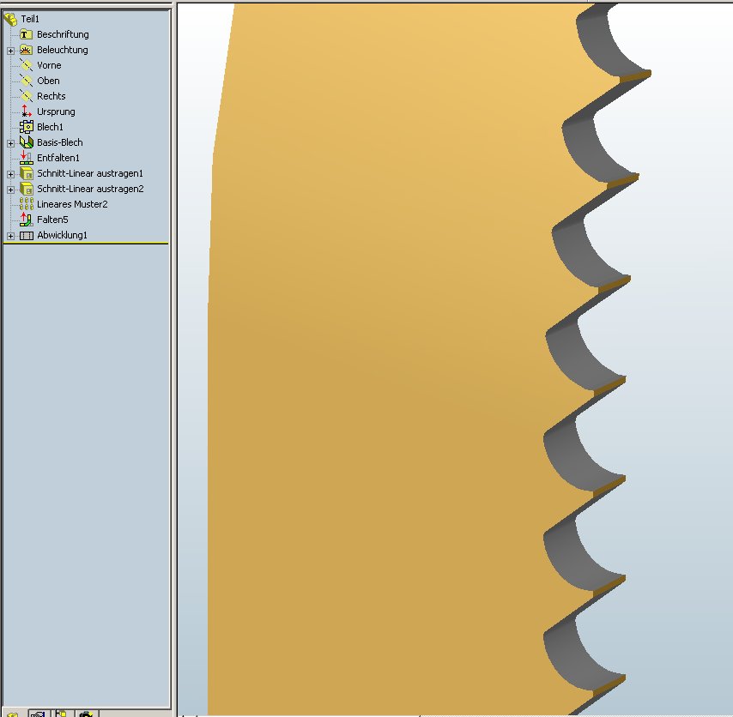Image resolution: width=733 pixels, height=717 pixels.
Task: Click the Vorne plane icon
Action: pyautogui.click(x=26, y=65)
